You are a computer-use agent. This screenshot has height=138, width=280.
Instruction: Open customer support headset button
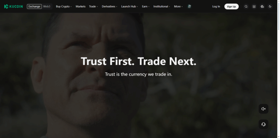coord(263,124)
